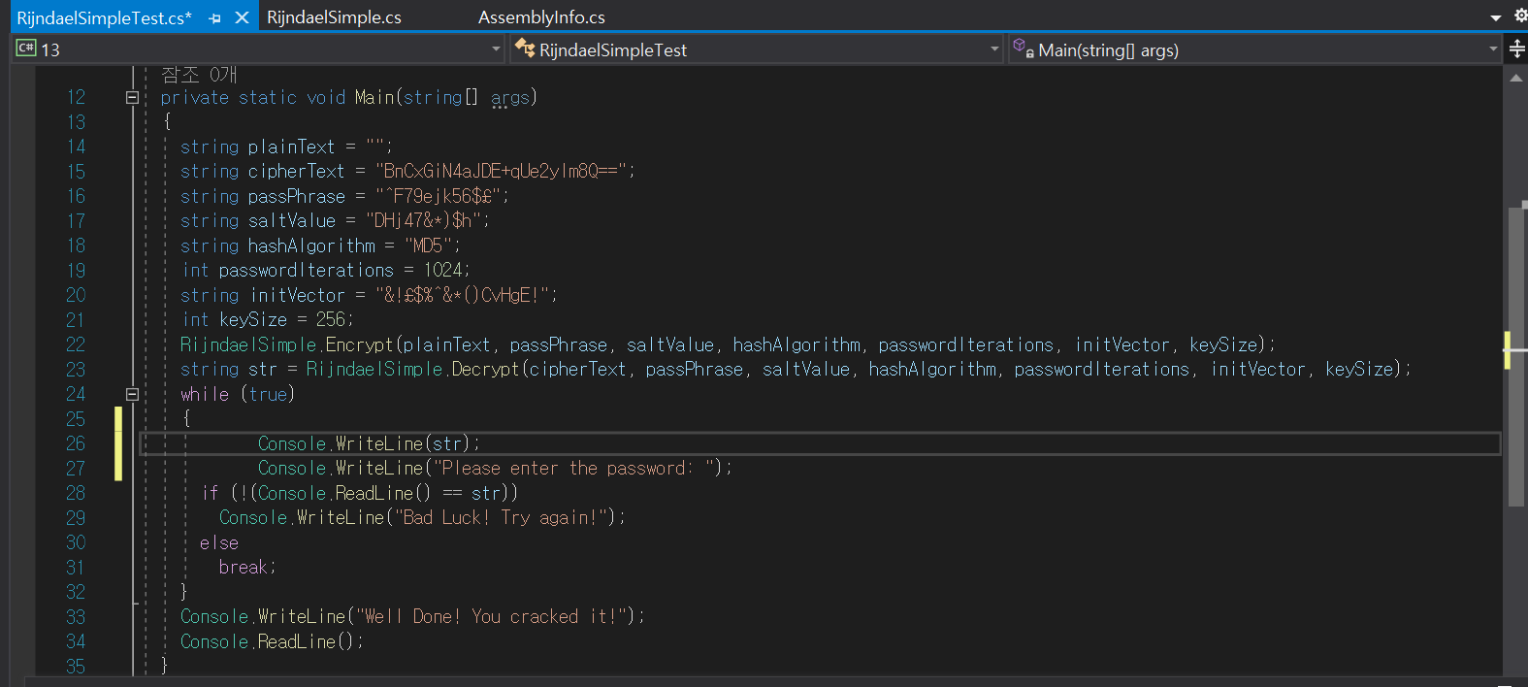
Task: Click the word 'Main' in method signature
Action: coord(374,97)
